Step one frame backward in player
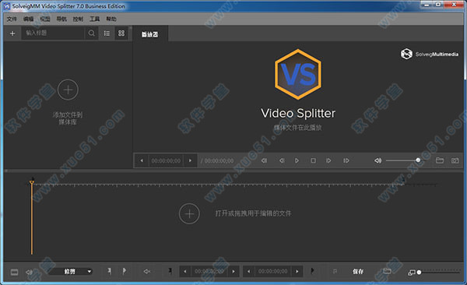467x285 pixels. tap(282, 160)
